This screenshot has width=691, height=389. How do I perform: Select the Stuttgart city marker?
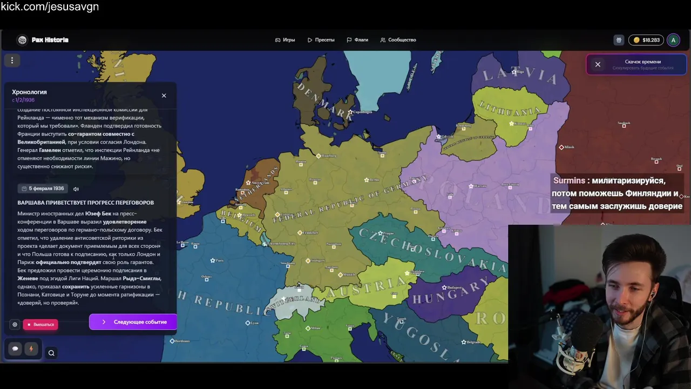308,260
